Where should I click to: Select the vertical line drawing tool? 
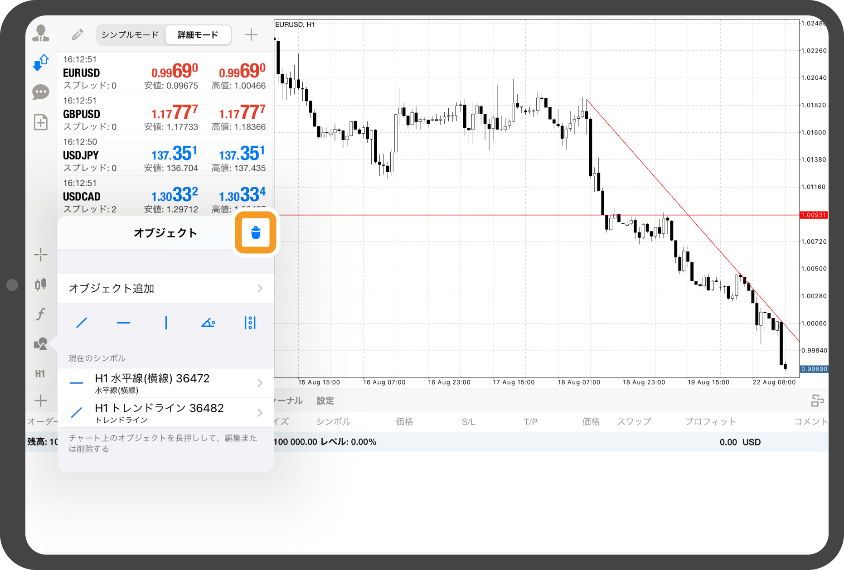coord(166,323)
